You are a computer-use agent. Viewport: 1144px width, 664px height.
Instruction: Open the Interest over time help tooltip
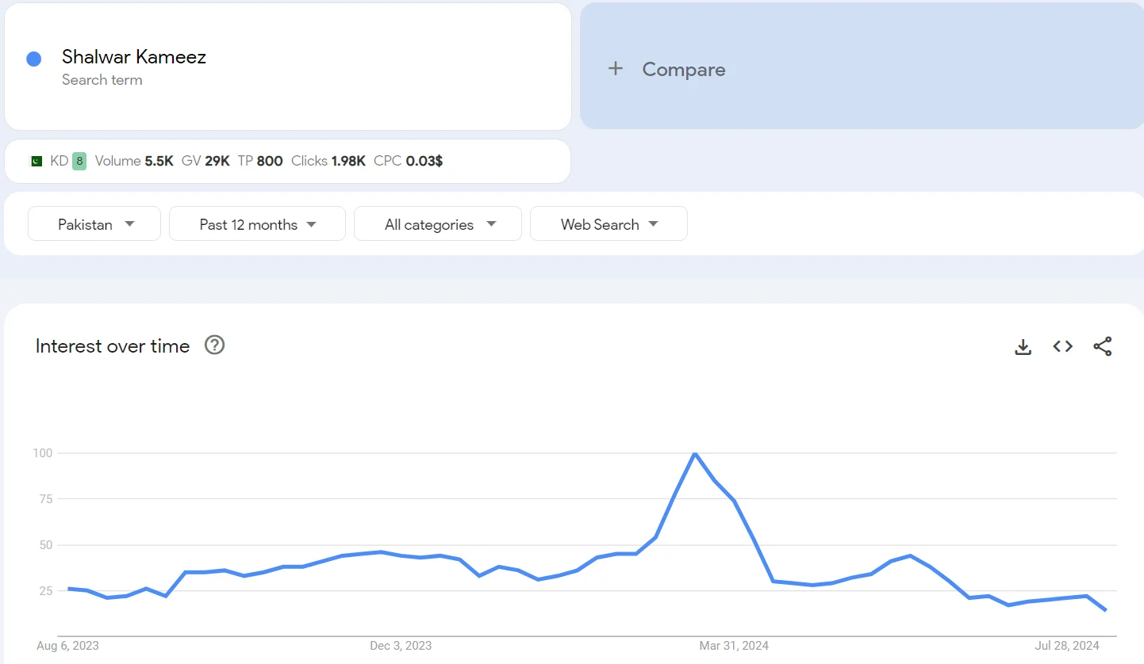(x=214, y=345)
